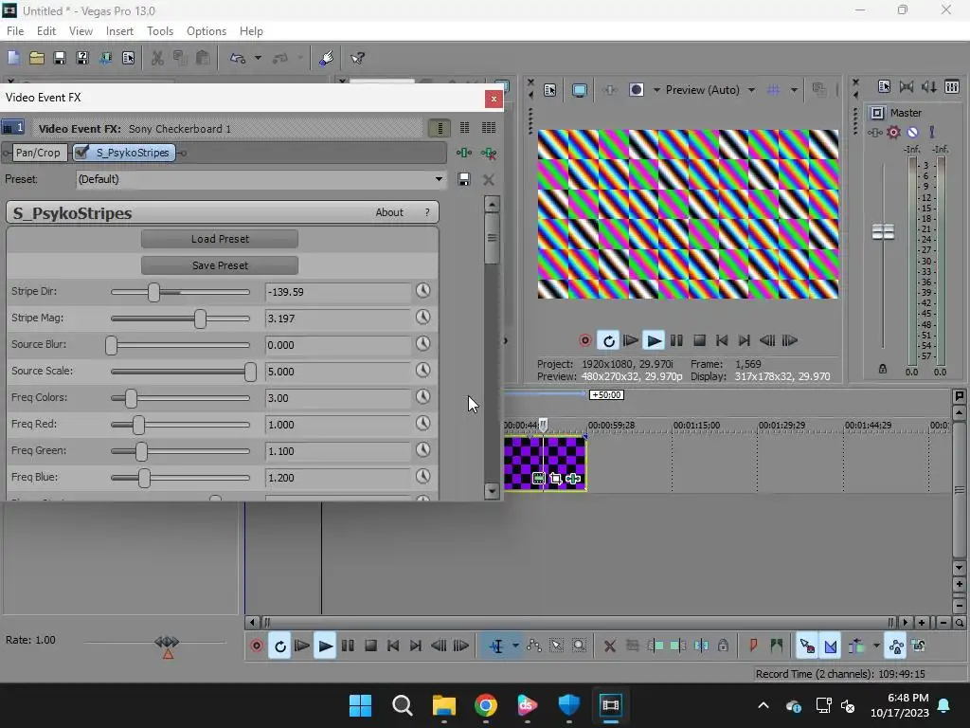Open the Options menu
Image resolution: width=970 pixels, height=728 pixels.
point(206,31)
